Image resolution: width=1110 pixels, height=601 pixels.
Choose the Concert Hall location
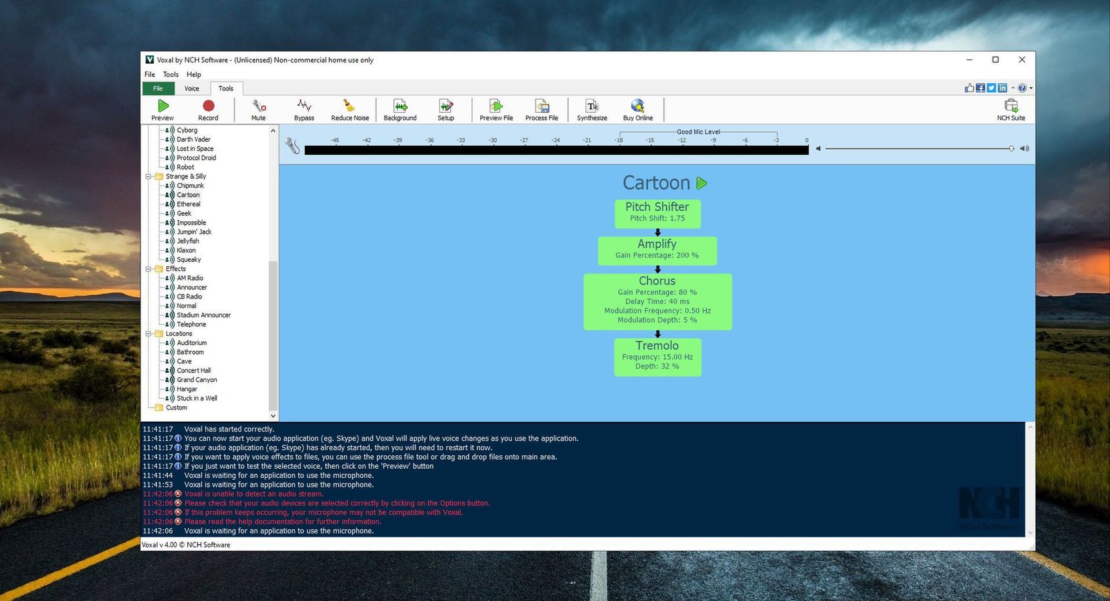tap(194, 370)
